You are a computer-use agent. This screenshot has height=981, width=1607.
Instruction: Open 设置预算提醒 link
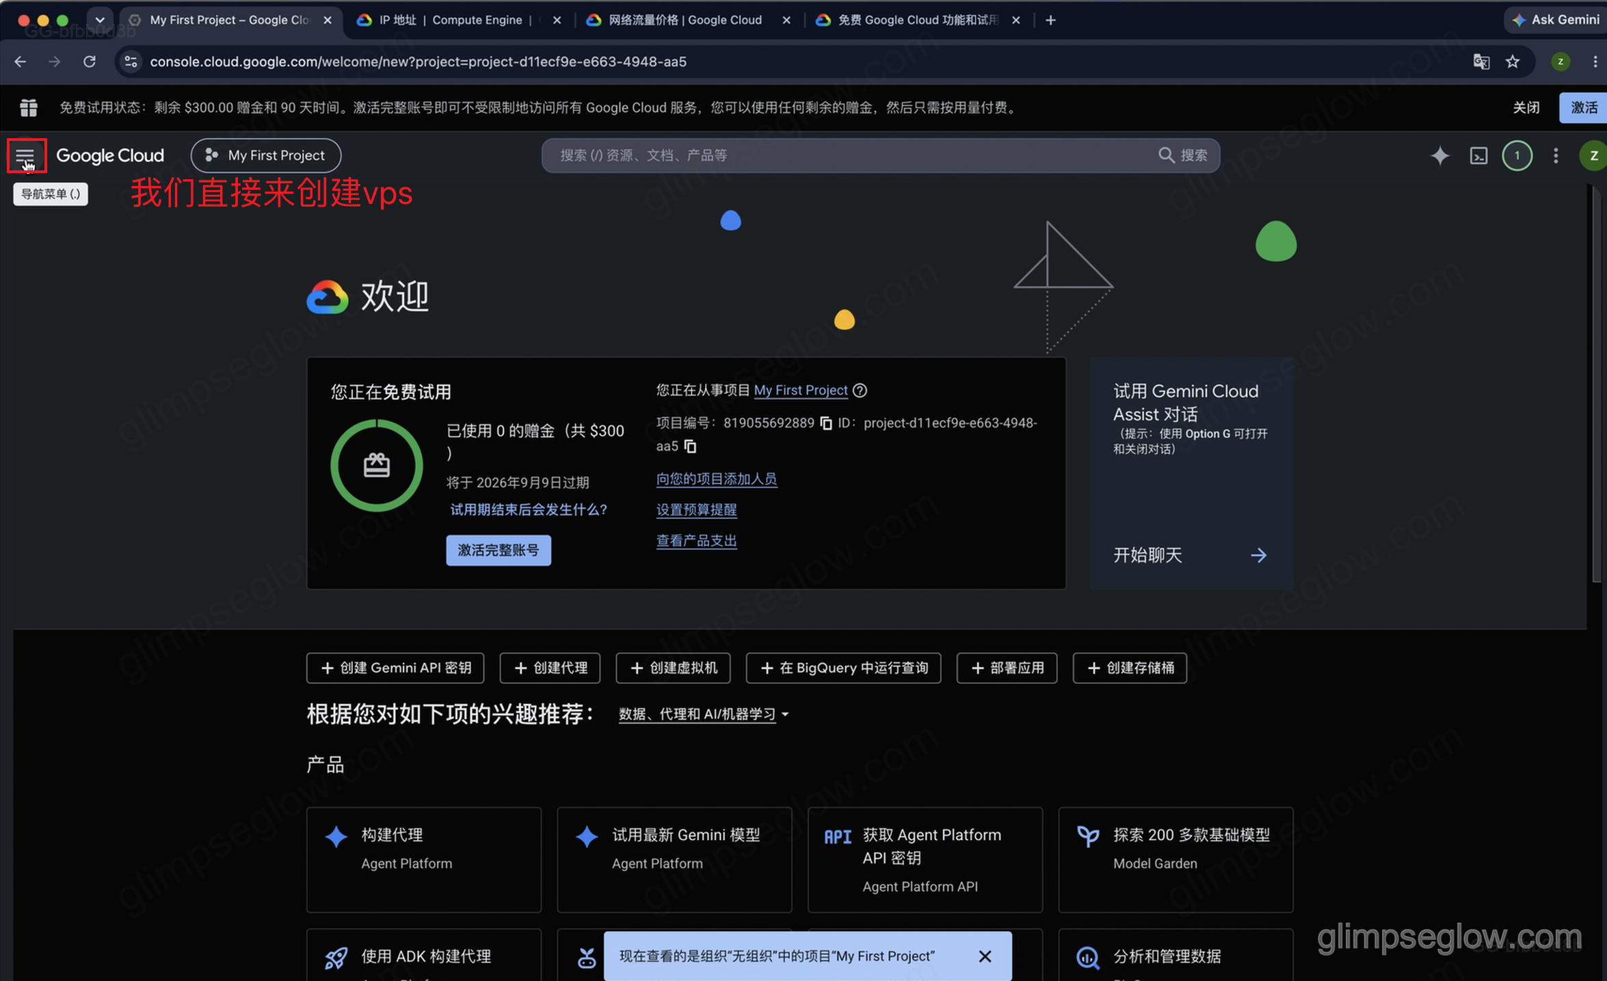[697, 510]
